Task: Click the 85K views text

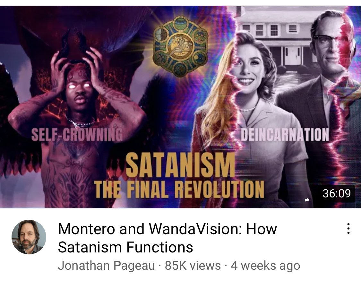Action: pyautogui.click(x=193, y=265)
